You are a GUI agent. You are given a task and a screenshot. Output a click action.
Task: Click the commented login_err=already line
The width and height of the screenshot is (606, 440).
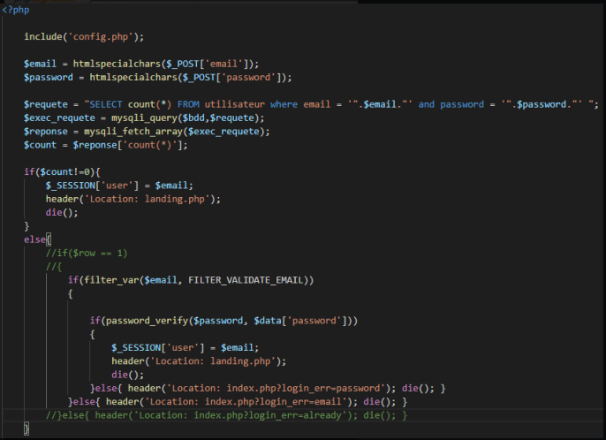[x=226, y=415]
